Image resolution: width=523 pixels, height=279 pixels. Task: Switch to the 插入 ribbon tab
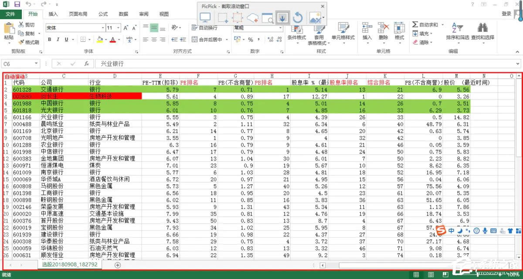53,14
